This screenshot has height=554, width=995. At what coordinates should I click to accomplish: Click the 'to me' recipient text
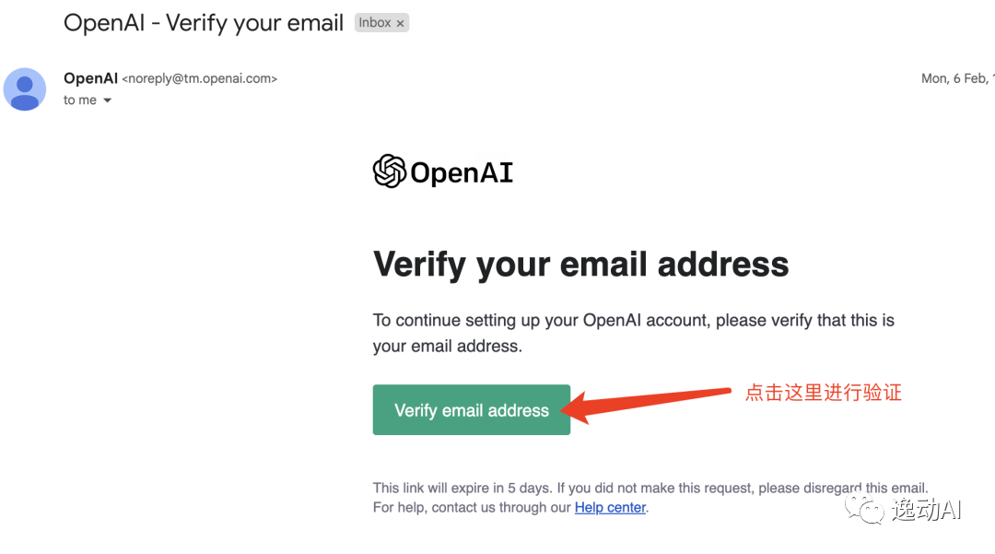pos(80,100)
